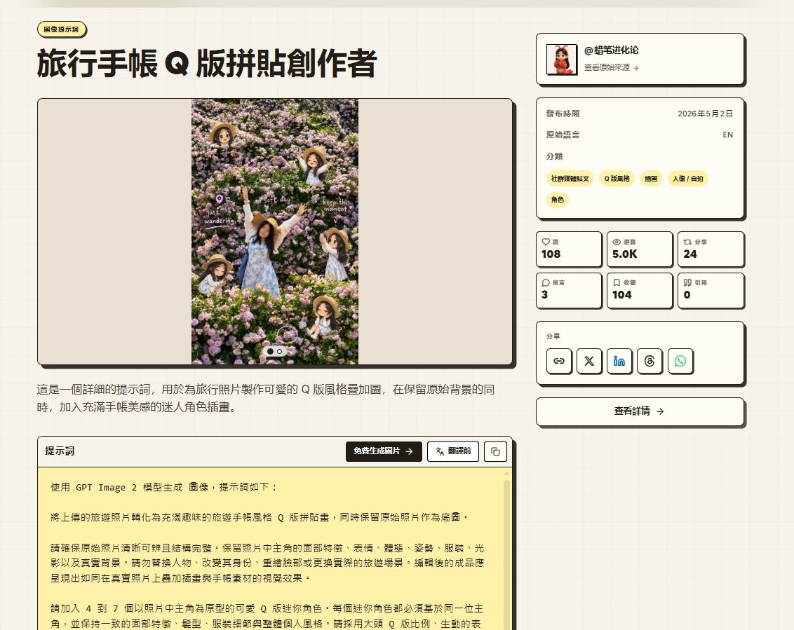
Task: Open the flower field preview image
Action: tap(275, 231)
